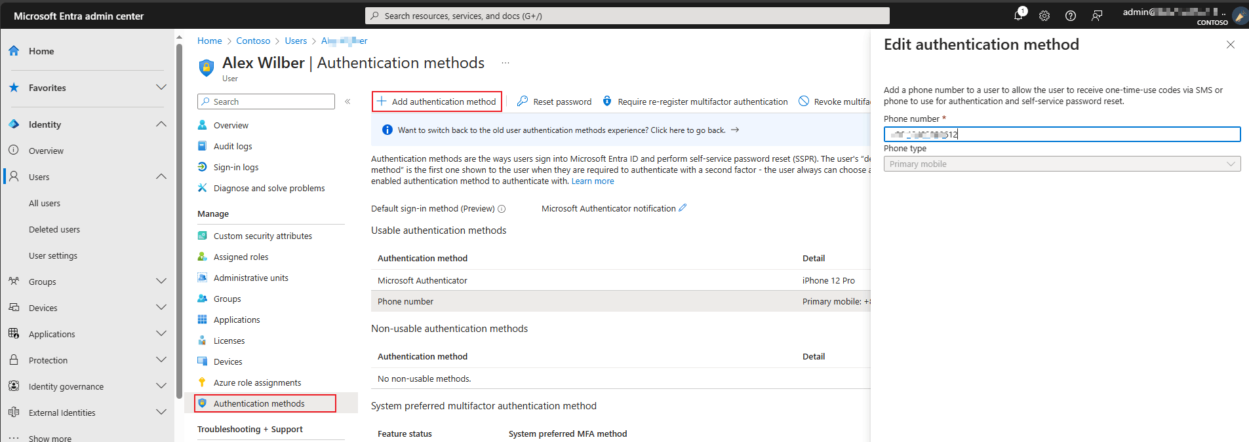Collapse the Identity section chevron

161,124
